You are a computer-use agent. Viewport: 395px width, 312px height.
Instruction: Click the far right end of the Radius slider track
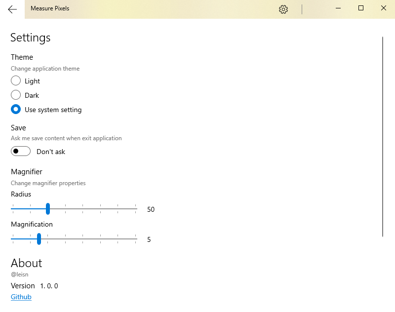click(x=136, y=209)
